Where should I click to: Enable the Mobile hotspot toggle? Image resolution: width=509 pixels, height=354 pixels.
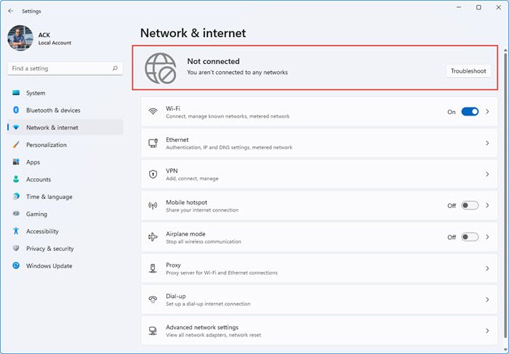[x=470, y=206]
